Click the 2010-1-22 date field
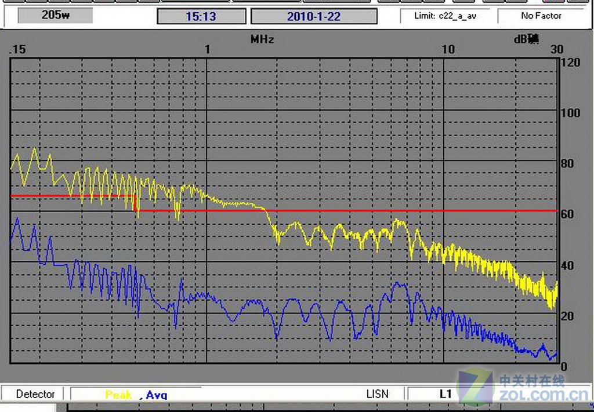This screenshot has height=412, width=594. pos(314,16)
